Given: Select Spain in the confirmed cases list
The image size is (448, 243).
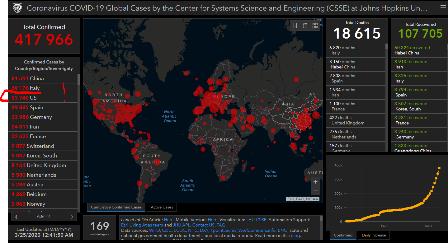Looking at the screenshot, I should click(36, 108).
